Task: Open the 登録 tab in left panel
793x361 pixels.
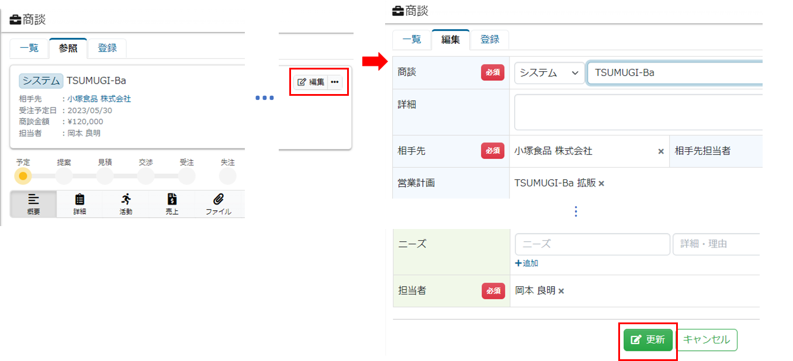Action: pyautogui.click(x=107, y=48)
